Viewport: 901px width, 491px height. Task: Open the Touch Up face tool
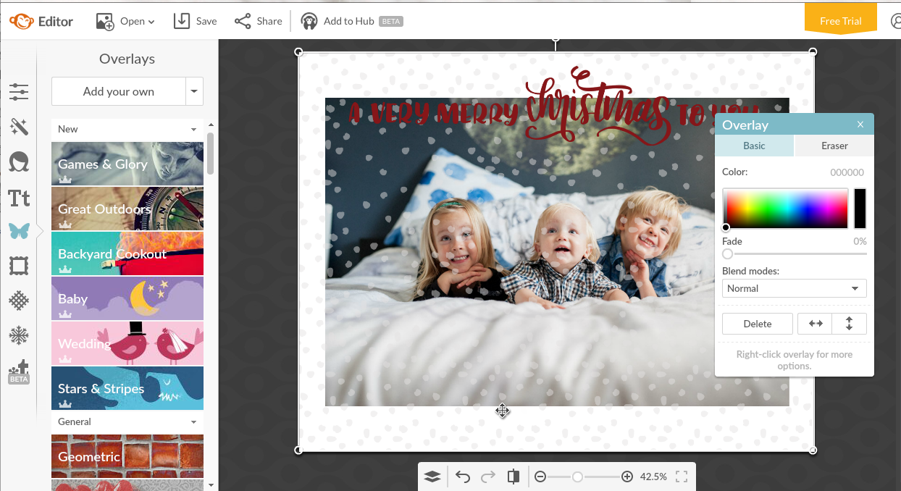[x=19, y=161]
